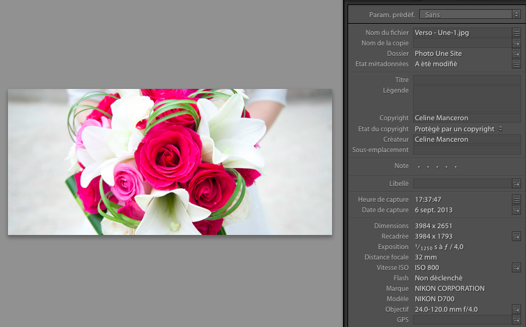Click list icon beside Nom du fichier
526x327 pixels.
click(516, 33)
